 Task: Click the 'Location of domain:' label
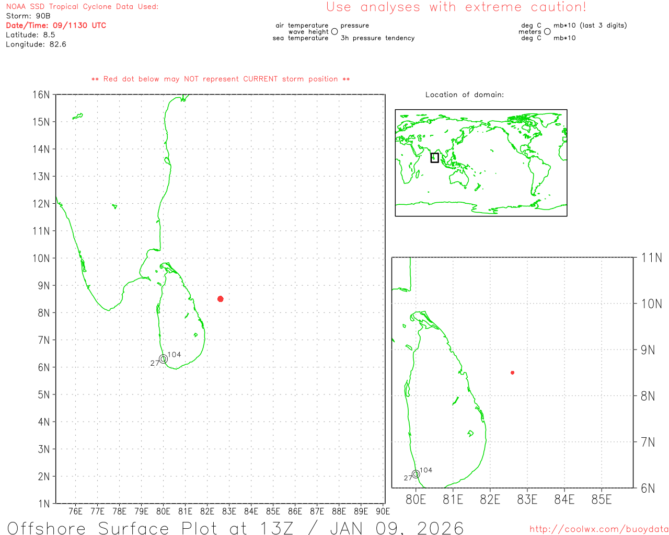tap(464, 95)
